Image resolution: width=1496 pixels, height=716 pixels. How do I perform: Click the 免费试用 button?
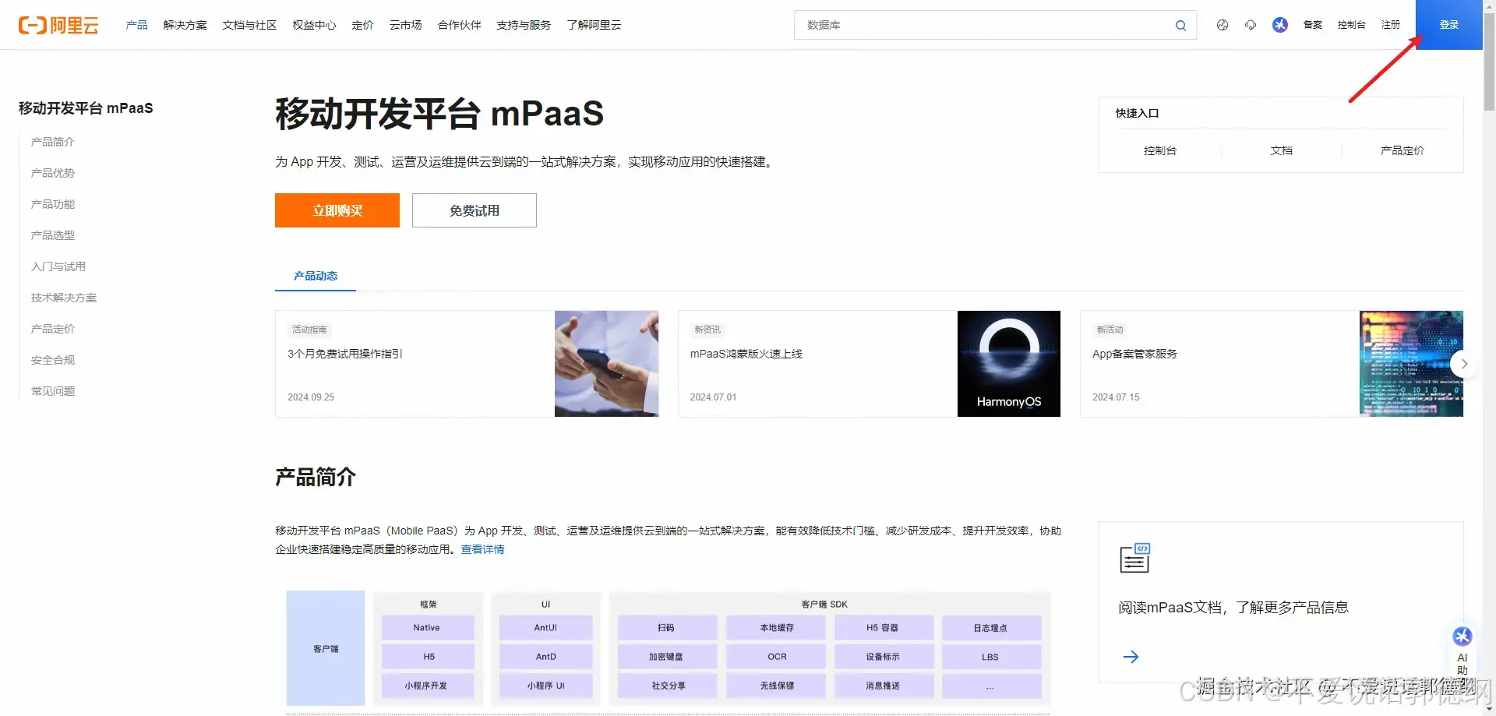pyautogui.click(x=475, y=210)
